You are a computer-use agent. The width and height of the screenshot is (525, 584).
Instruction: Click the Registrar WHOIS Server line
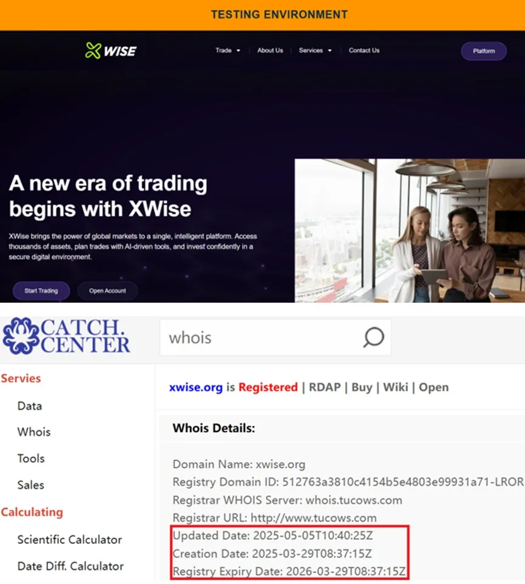[x=288, y=500]
